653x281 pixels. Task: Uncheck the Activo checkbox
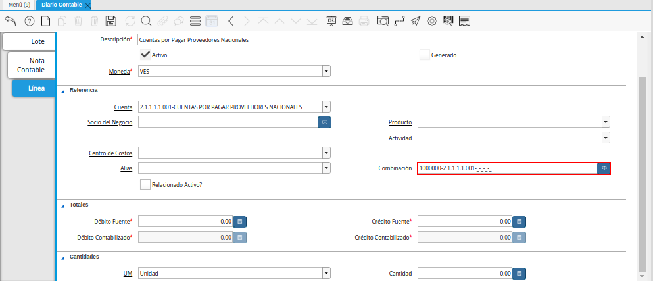[145, 55]
